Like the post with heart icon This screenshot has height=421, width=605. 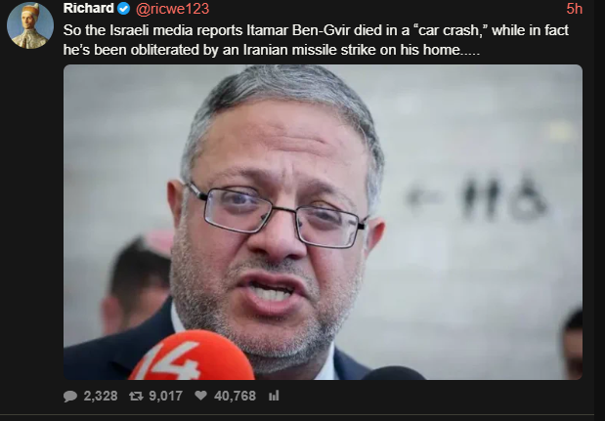click(200, 396)
